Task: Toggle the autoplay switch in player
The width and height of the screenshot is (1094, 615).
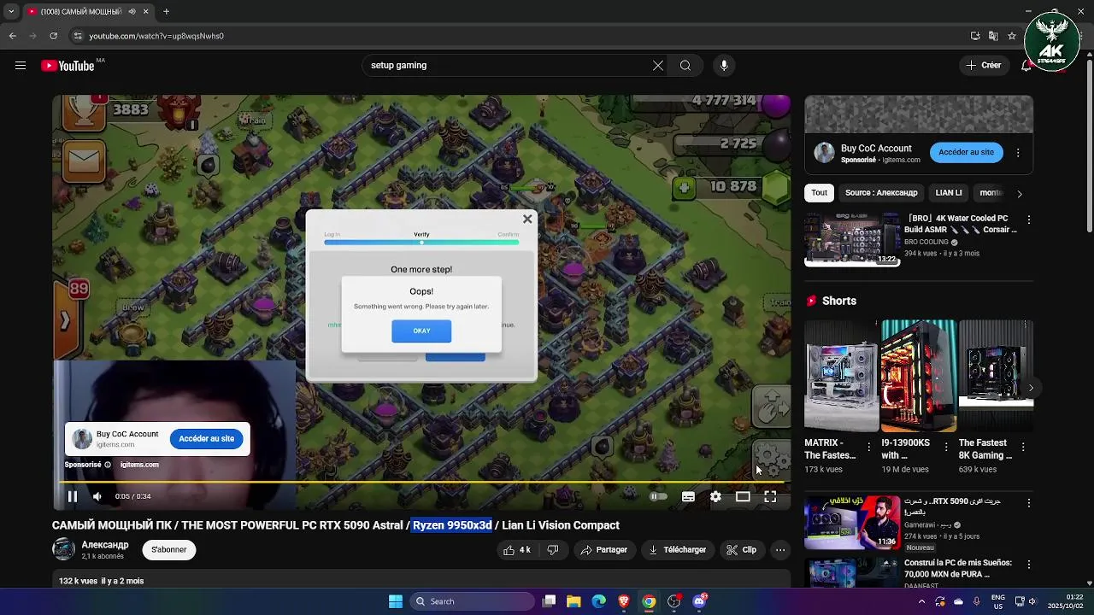Action: point(658,496)
